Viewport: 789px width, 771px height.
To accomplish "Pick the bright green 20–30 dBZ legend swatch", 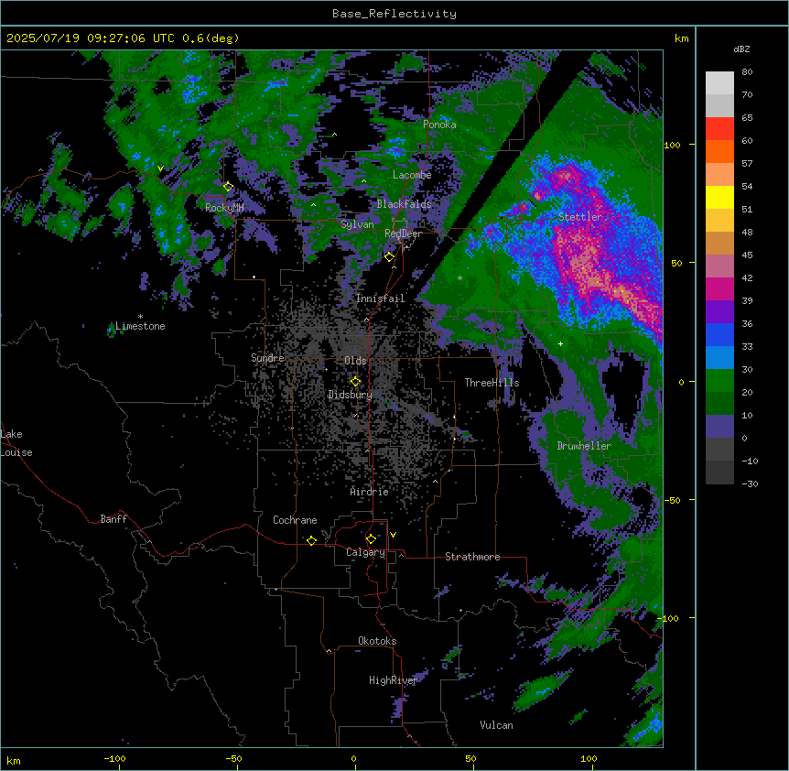I will 719,381.
